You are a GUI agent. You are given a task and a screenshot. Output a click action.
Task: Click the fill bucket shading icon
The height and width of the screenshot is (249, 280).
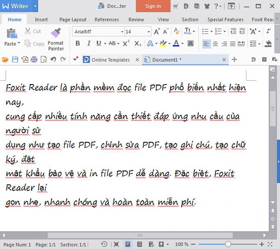pos(268,43)
